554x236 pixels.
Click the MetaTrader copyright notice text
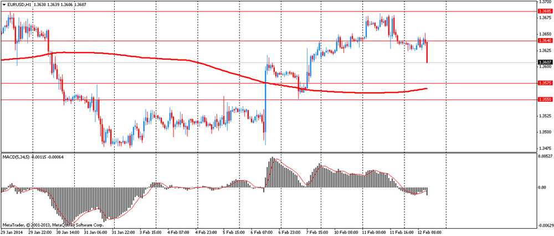pyautogui.click(x=53, y=225)
